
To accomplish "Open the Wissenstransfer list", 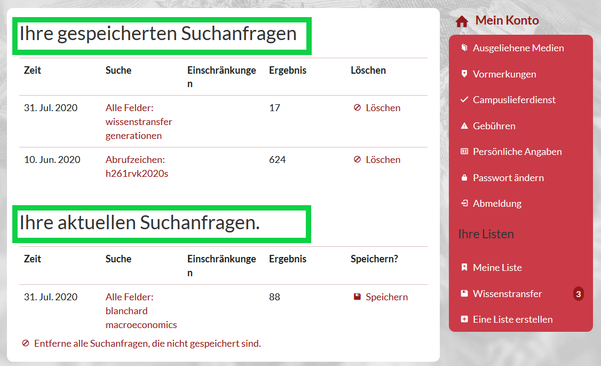I will tap(507, 293).
